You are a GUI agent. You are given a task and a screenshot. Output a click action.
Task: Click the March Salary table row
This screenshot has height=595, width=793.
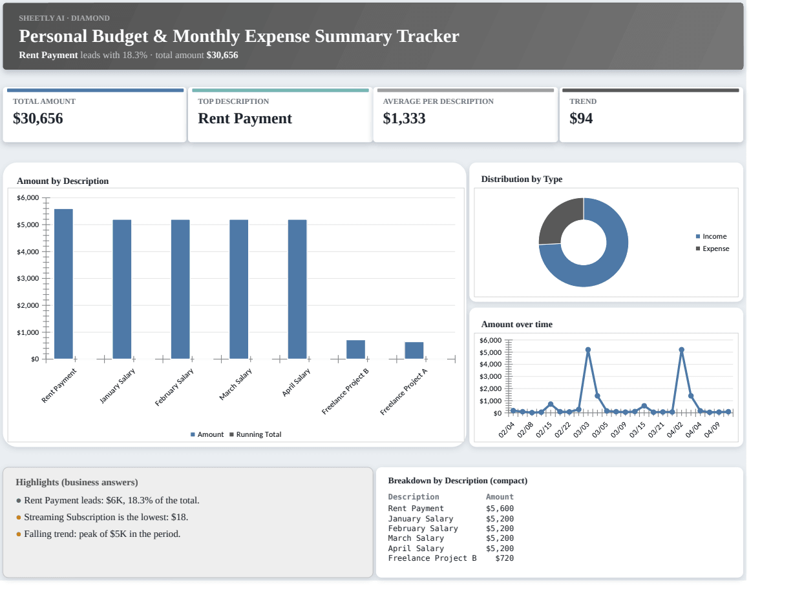coord(451,538)
